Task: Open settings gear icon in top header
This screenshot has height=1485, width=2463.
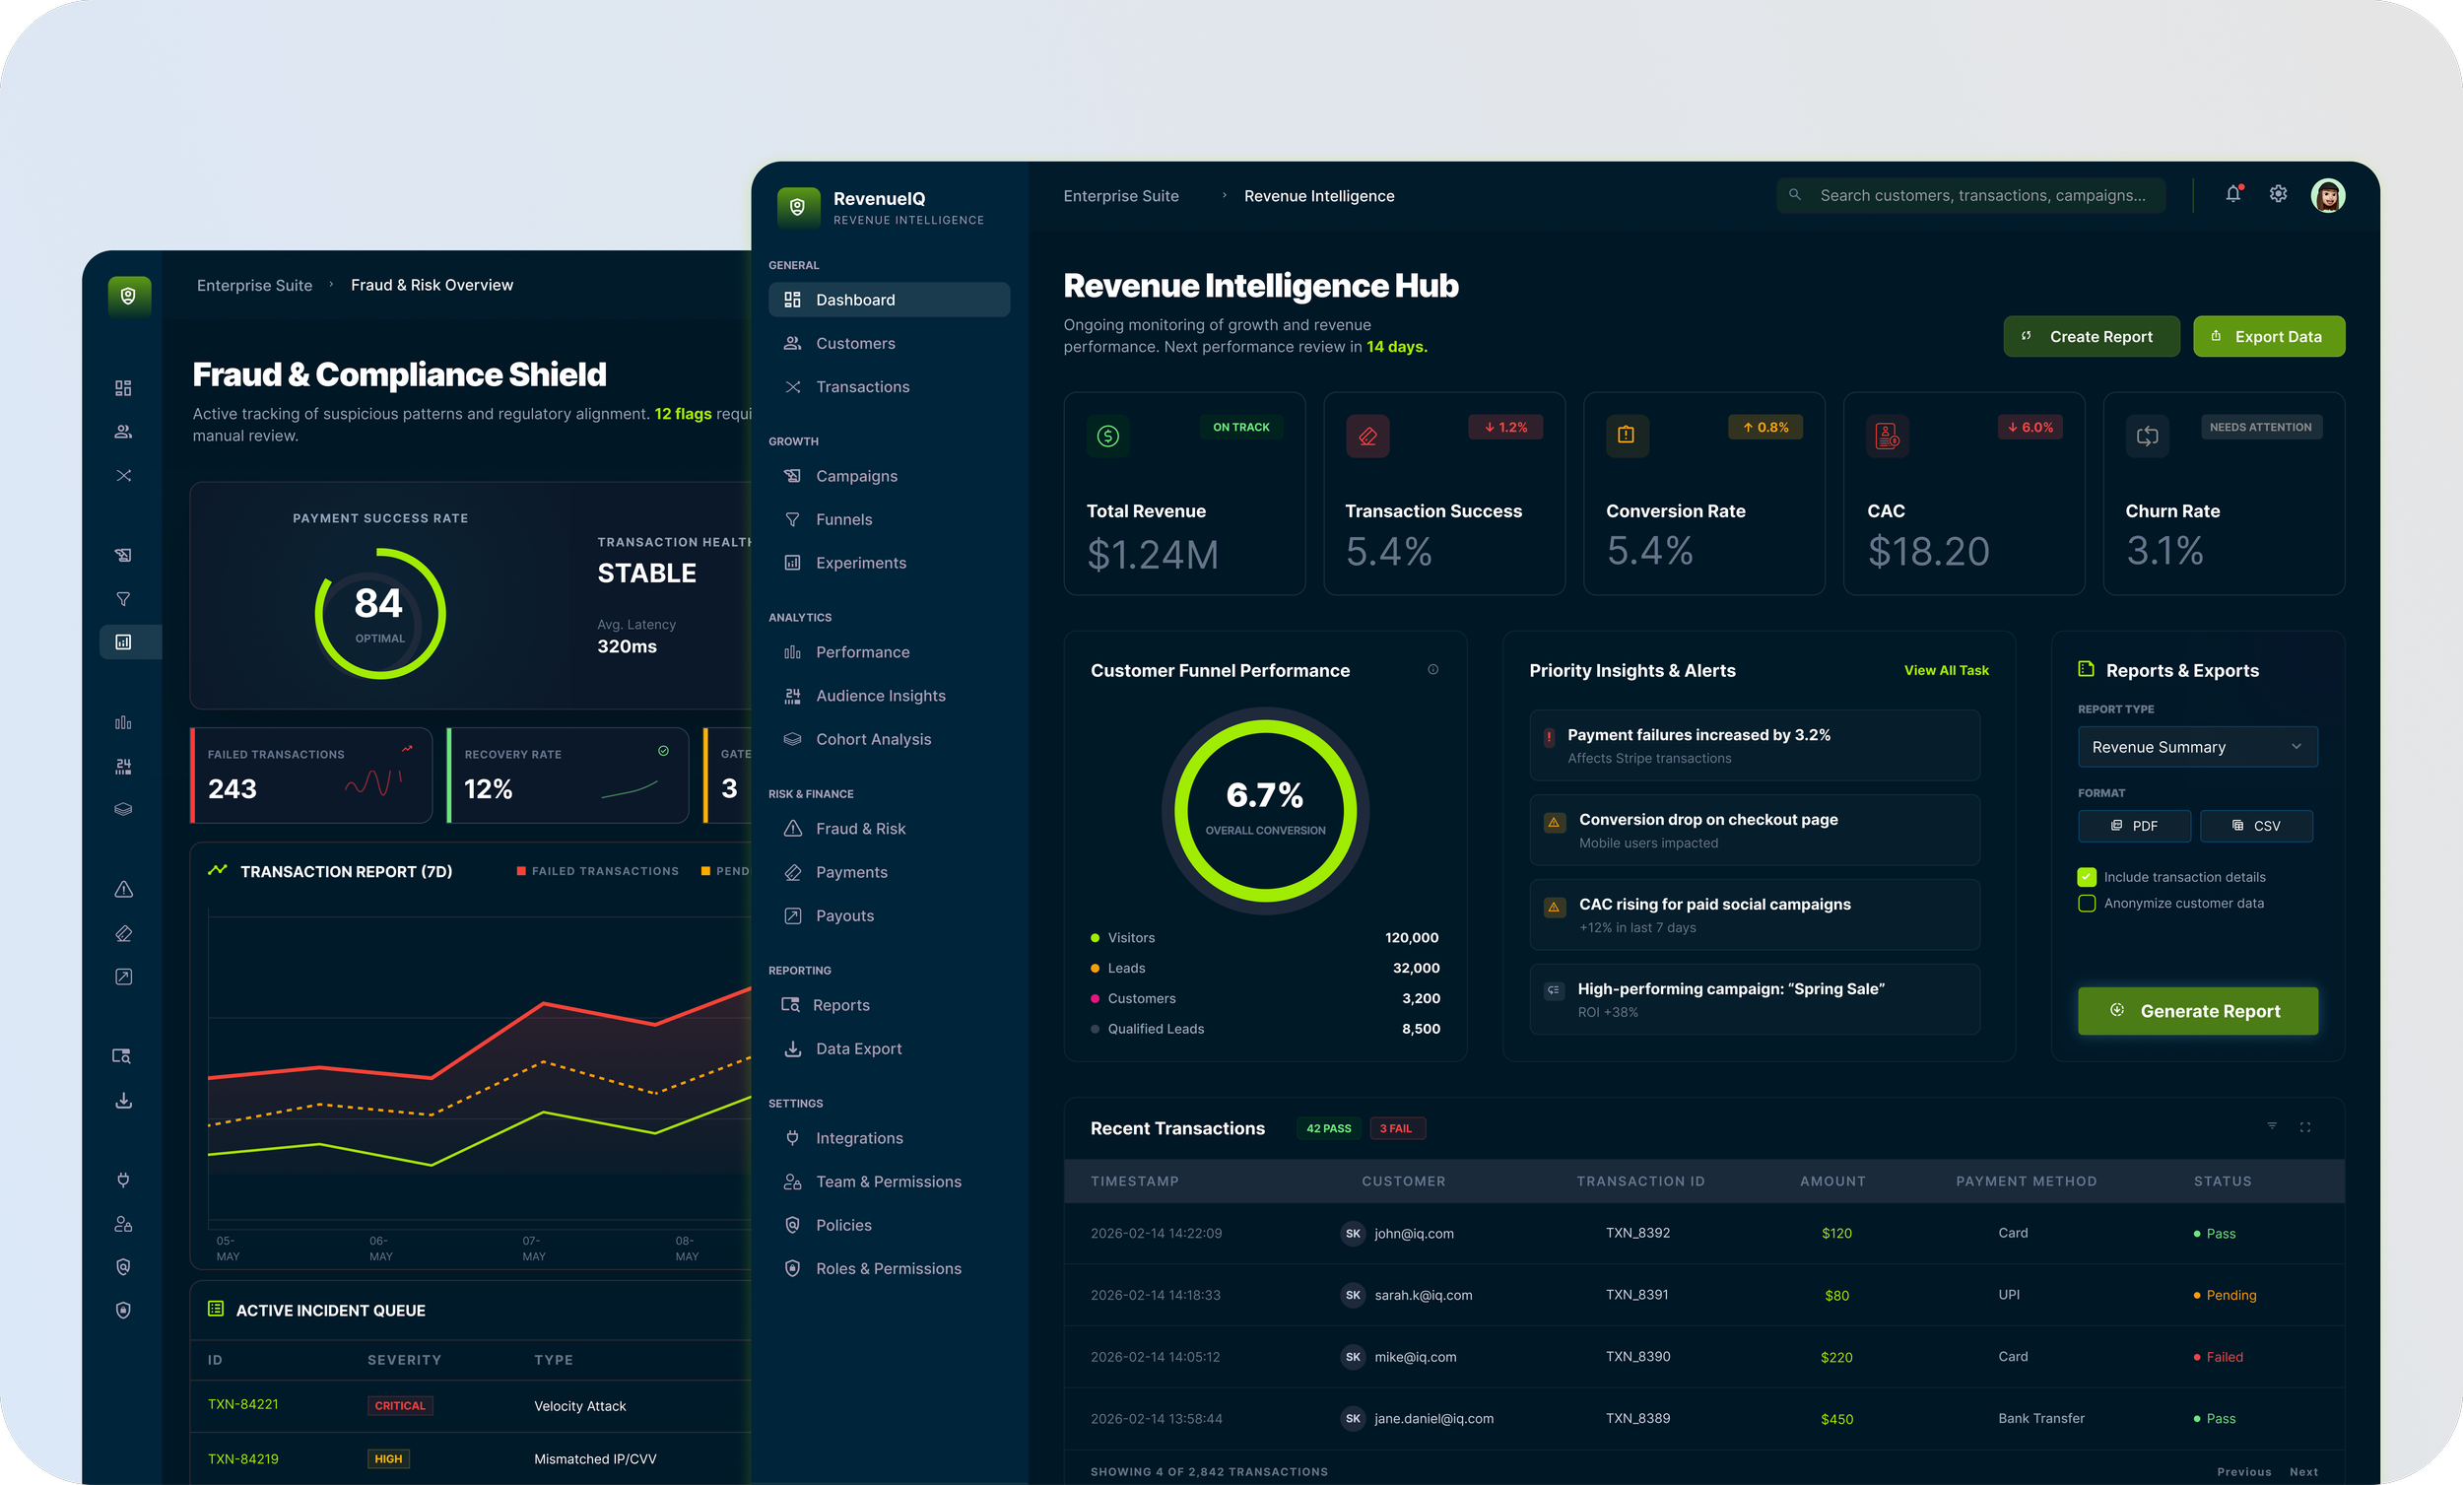Action: point(2278,195)
